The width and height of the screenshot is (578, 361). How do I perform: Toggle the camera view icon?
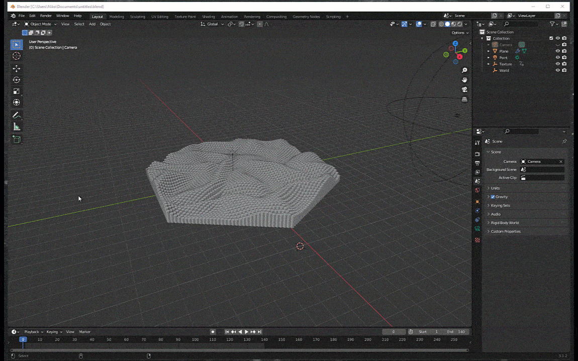464,90
